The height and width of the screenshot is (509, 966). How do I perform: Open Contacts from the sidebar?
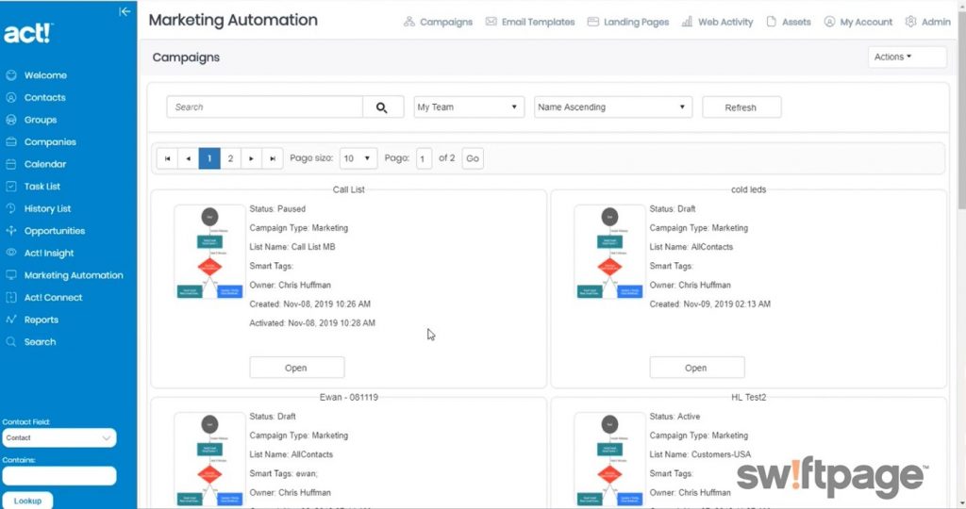[44, 97]
